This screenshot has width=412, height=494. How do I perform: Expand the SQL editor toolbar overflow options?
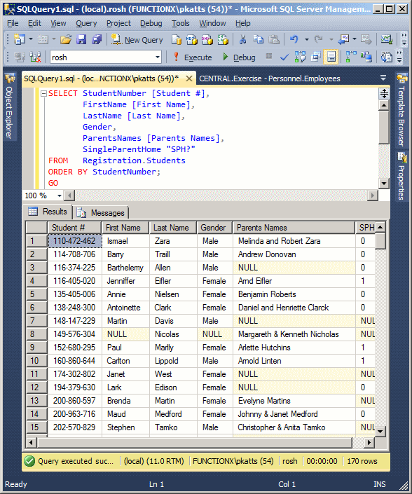coord(399,57)
